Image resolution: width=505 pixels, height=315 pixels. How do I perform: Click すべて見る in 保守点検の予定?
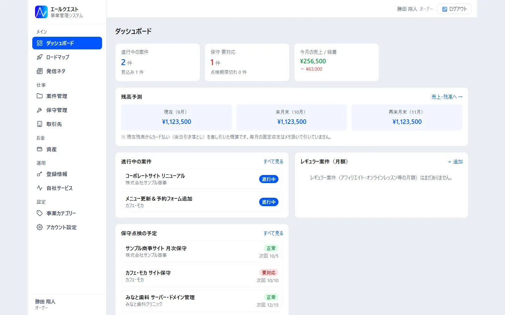pos(273,233)
